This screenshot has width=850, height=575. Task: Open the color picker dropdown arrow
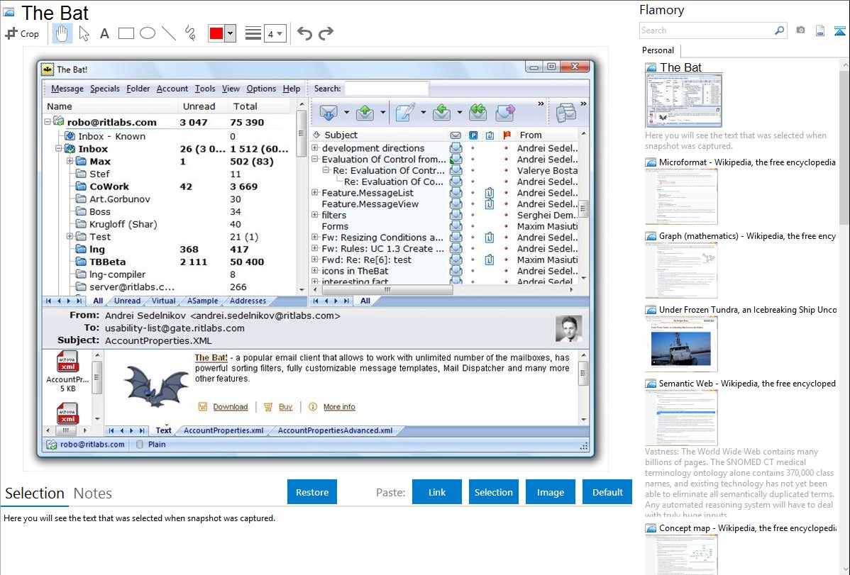click(230, 33)
